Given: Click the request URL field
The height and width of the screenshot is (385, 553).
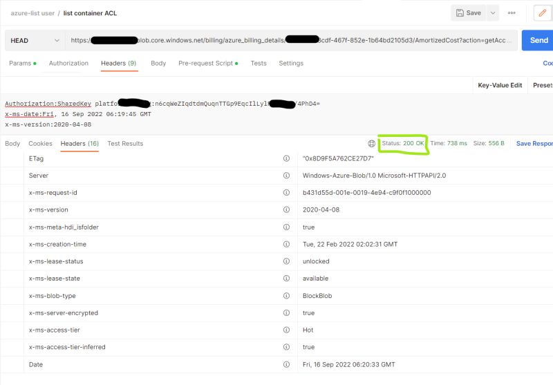Looking at the screenshot, I should point(291,41).
